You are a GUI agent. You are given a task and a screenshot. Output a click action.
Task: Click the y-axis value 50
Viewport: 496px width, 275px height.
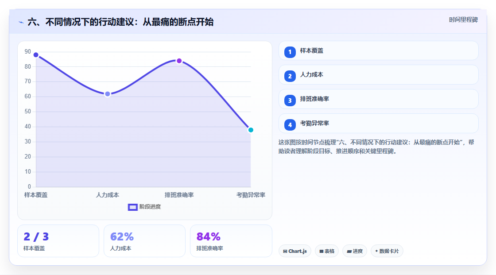click(28, 112)
